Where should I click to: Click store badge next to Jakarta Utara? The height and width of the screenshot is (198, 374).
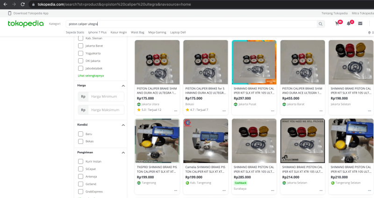[139, 104]
